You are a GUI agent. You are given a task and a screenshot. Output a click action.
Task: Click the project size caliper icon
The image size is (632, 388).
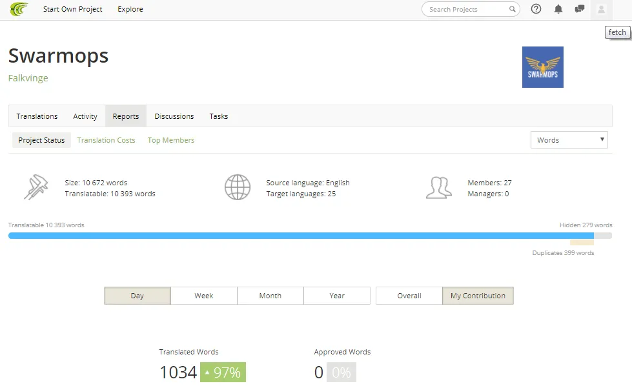36,187
